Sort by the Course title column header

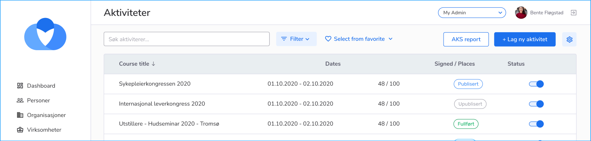point(134,64)
